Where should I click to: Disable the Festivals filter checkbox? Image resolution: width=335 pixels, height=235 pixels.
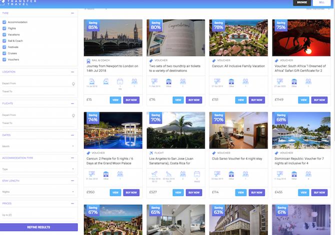tap(4, 47)
